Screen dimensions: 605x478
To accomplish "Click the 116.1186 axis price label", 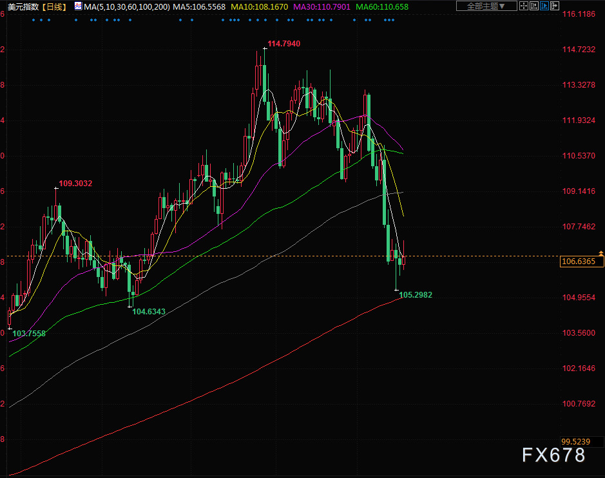I will (579, 14).
